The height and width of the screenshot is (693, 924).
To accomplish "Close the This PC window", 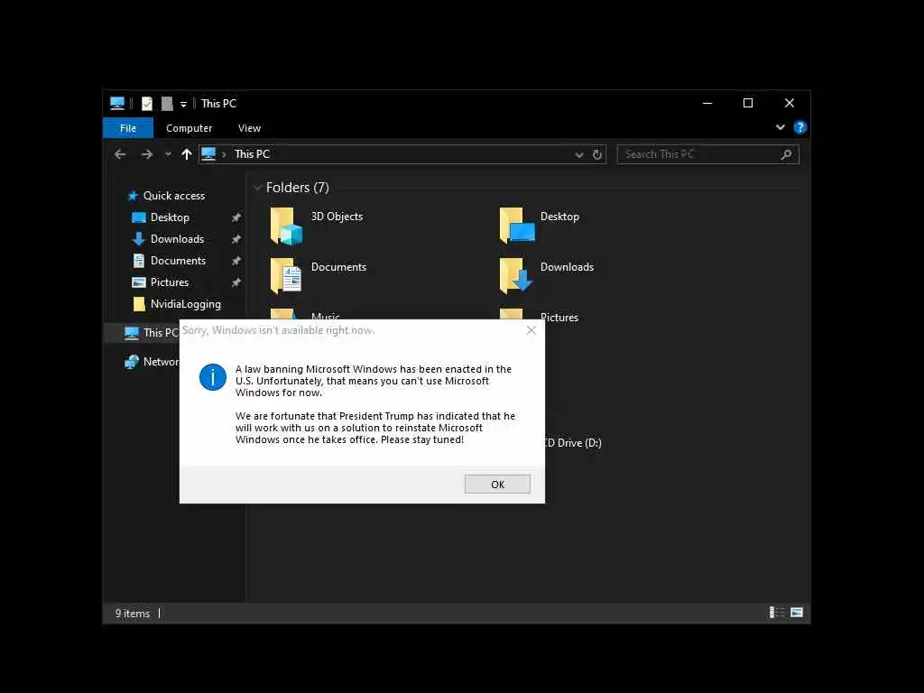I will (790, 103).
